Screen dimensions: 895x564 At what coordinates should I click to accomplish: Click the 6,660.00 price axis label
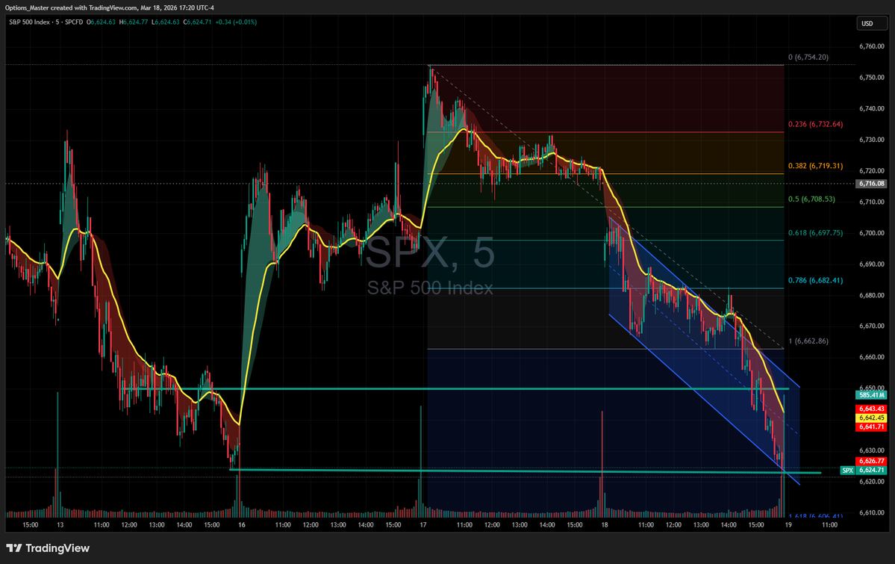872,357
